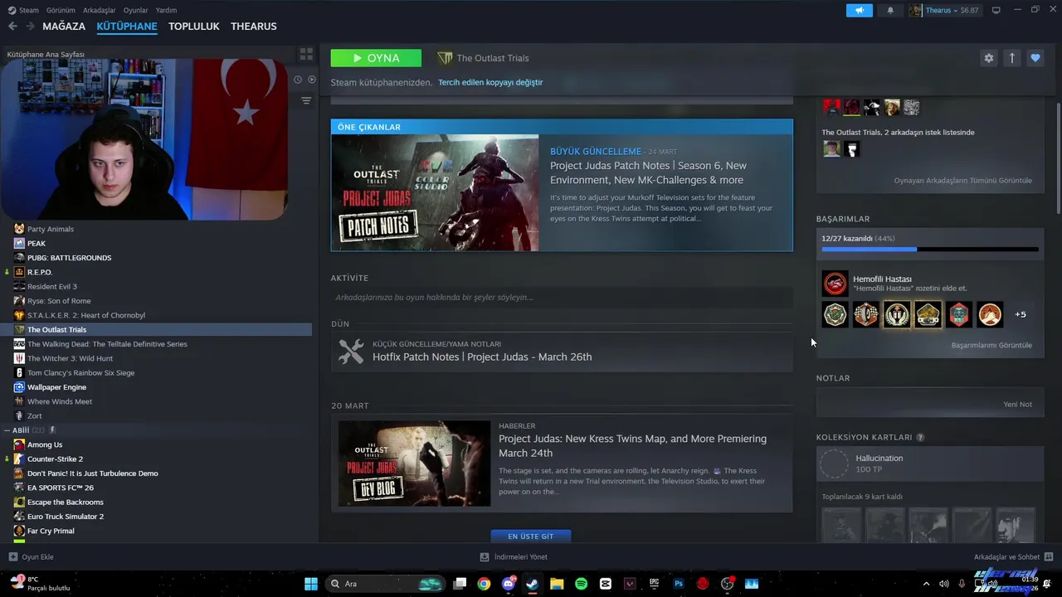
Task: Open the THEARUS profile tab
Action: (x=254, y=27)
